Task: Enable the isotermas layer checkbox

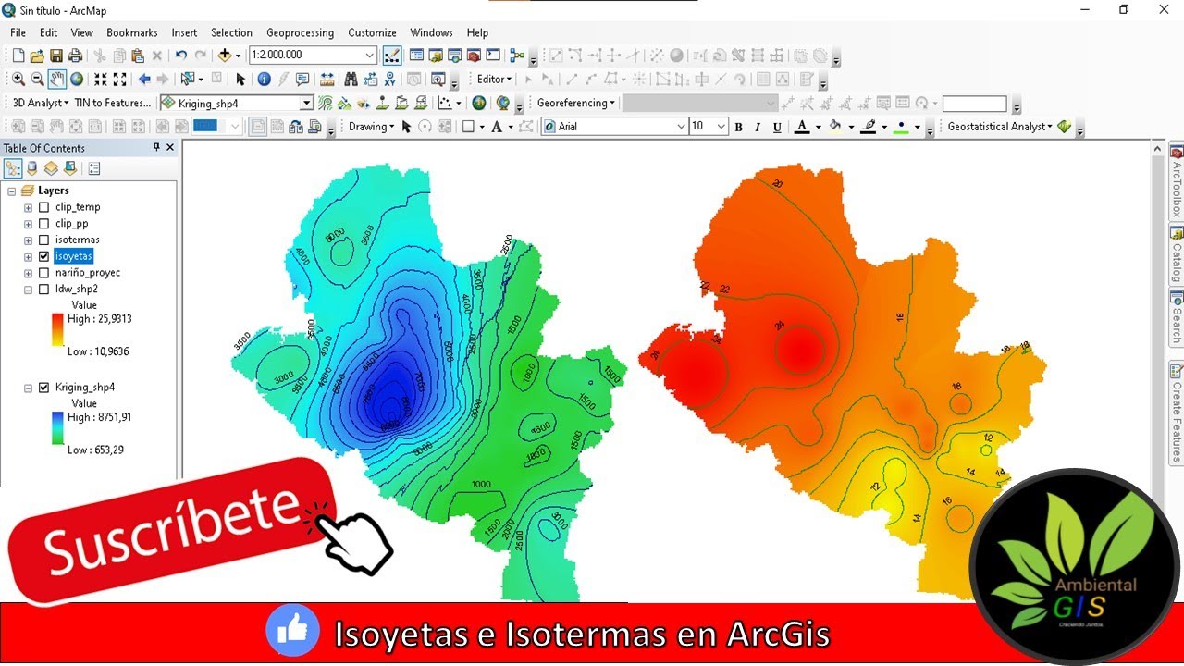Action: pos(43,240)
